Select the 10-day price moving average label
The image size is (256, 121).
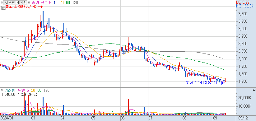click(x=56, y=2)
